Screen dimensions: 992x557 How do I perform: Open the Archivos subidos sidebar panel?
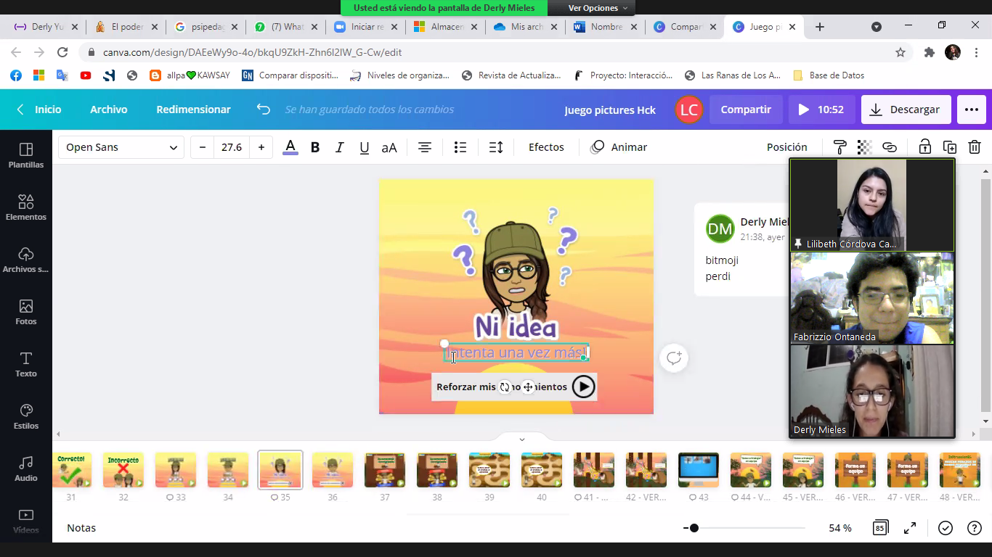[26, 260]
